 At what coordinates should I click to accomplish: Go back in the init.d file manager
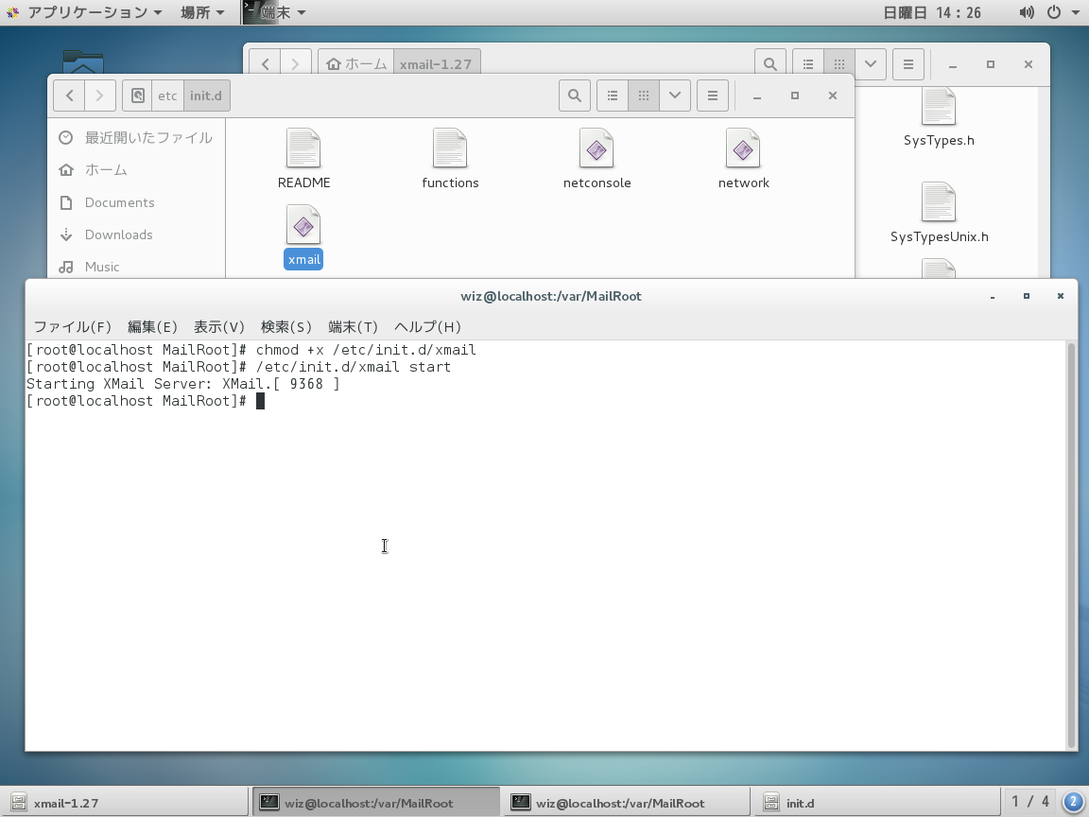(x=69, y=96)
